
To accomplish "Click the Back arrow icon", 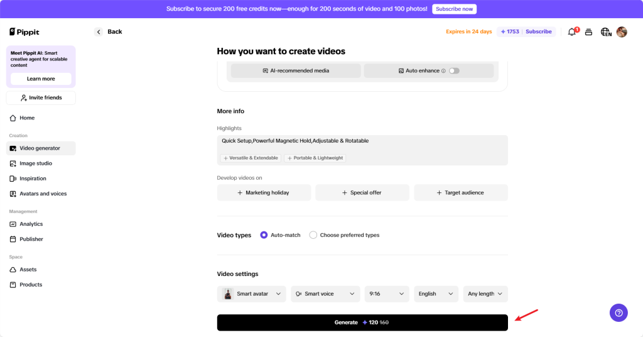I will [x=99, y=31].
